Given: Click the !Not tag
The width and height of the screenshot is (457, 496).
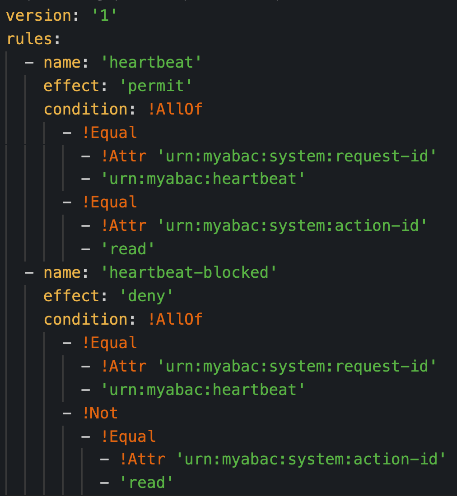Looking at the screenshot, I should tap(100, 413).
